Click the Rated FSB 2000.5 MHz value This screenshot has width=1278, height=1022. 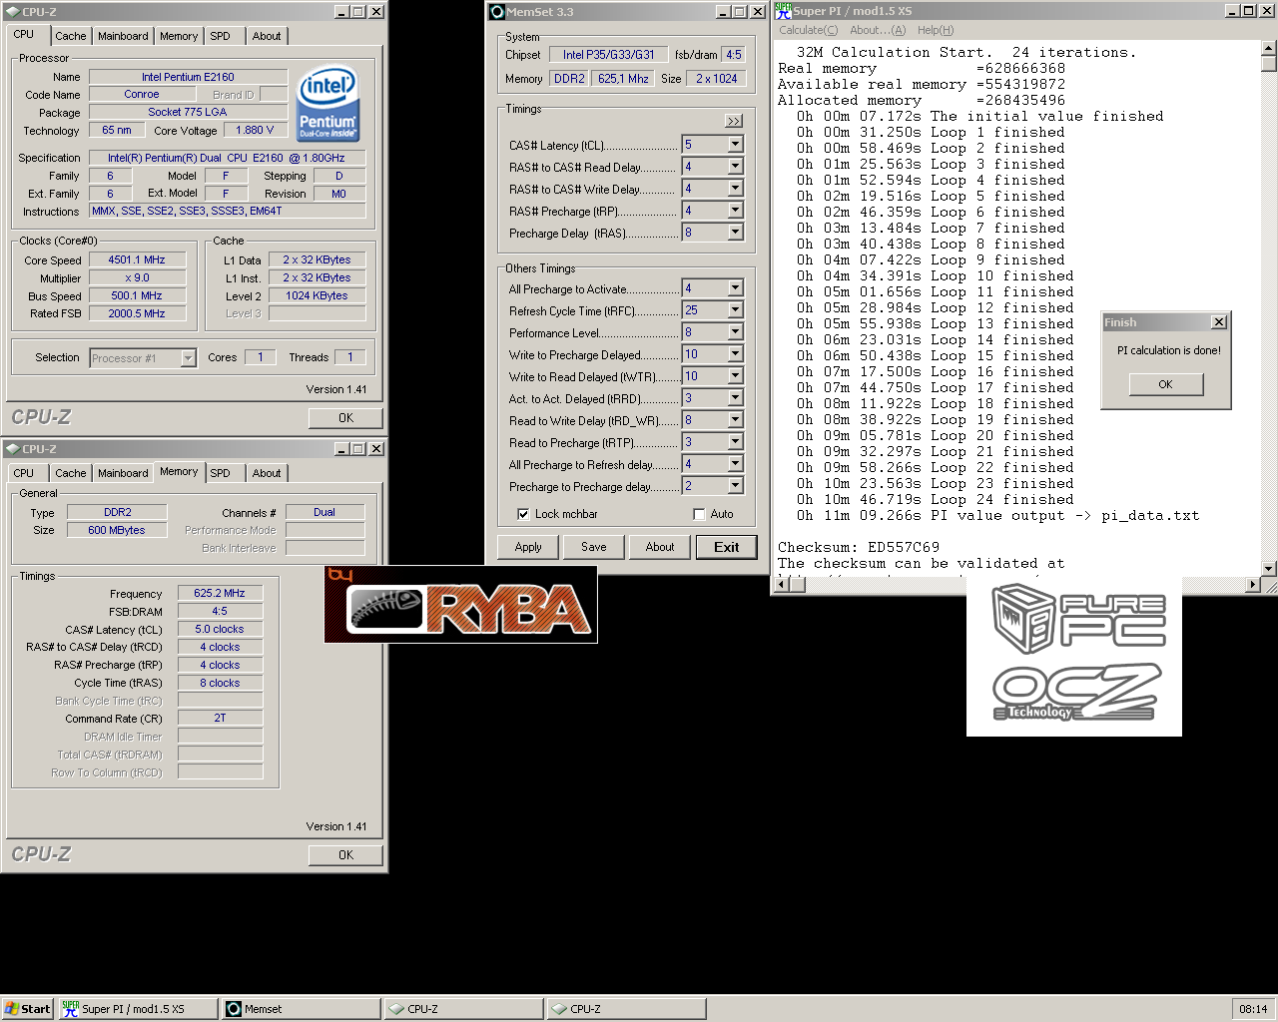pyautogui.click(x=137, y=313)
